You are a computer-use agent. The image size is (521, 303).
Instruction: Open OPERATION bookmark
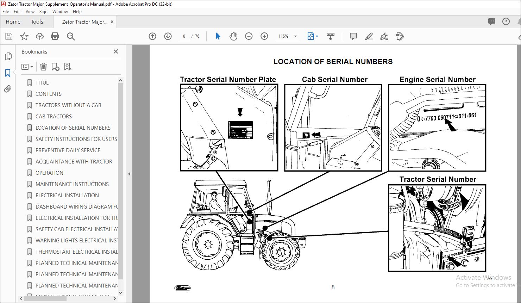(49, 173)
